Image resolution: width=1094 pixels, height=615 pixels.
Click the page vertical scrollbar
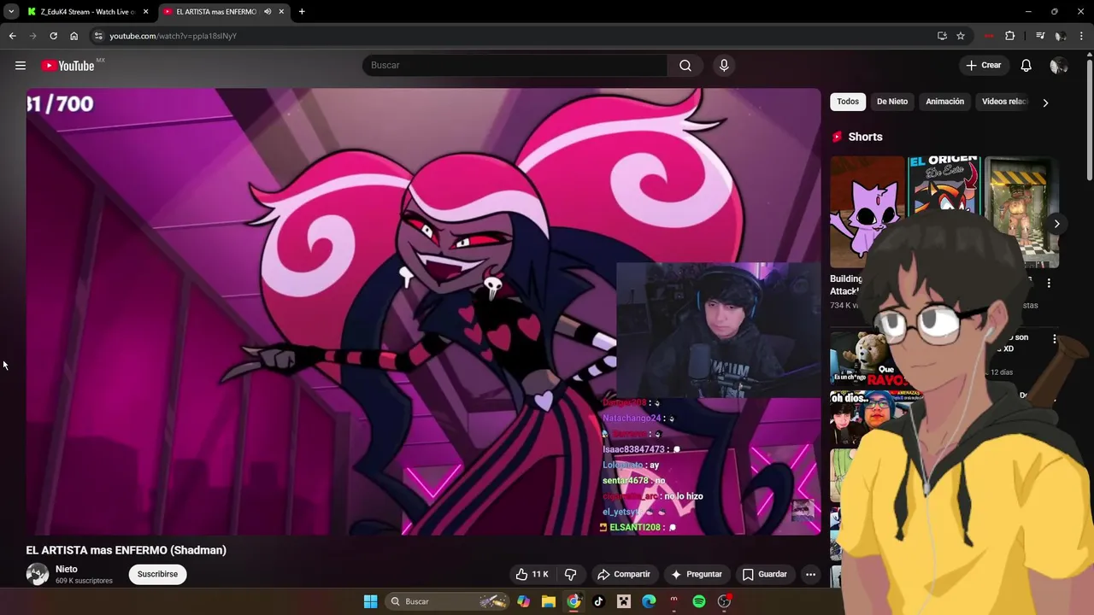[1089, 120]
